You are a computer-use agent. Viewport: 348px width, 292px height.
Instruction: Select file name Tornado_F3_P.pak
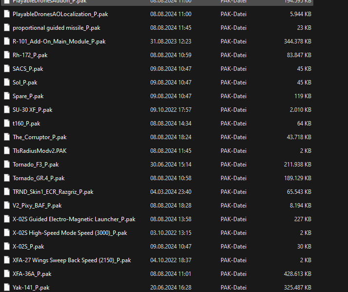[x=36, y=165]
